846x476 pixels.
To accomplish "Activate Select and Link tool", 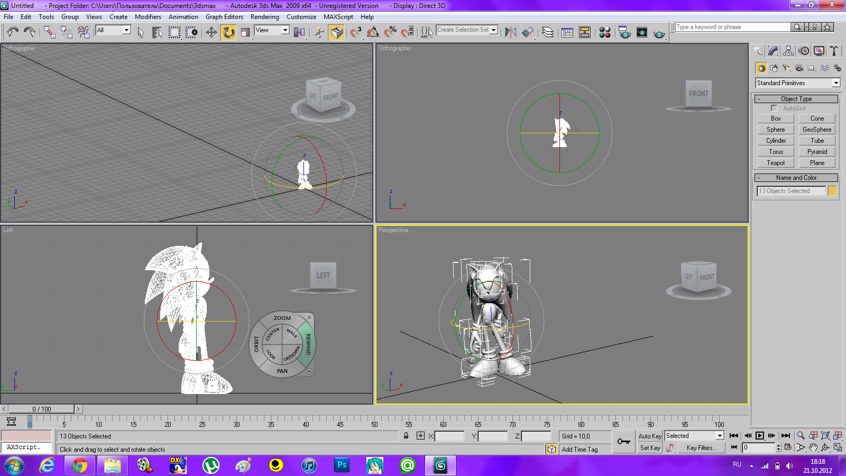I will [x=50, y=32].
